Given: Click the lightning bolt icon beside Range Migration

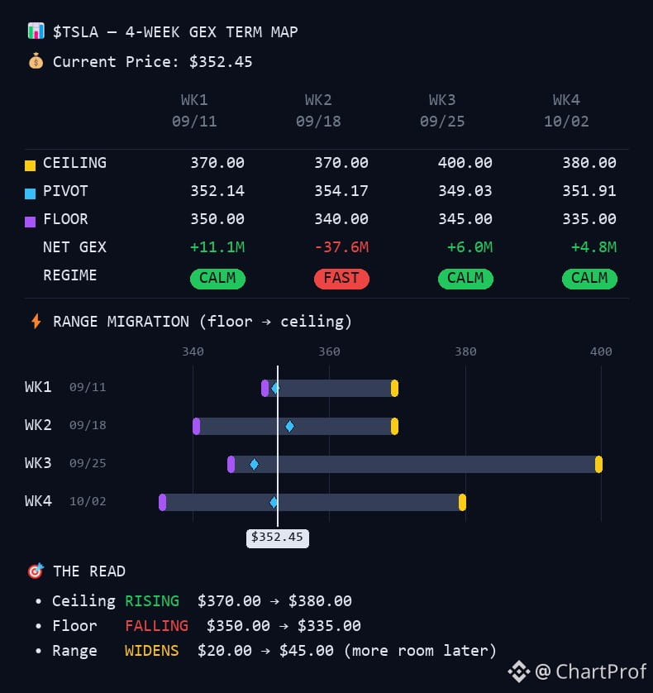Looking at the screenshot, I should (x=36, y=322).
